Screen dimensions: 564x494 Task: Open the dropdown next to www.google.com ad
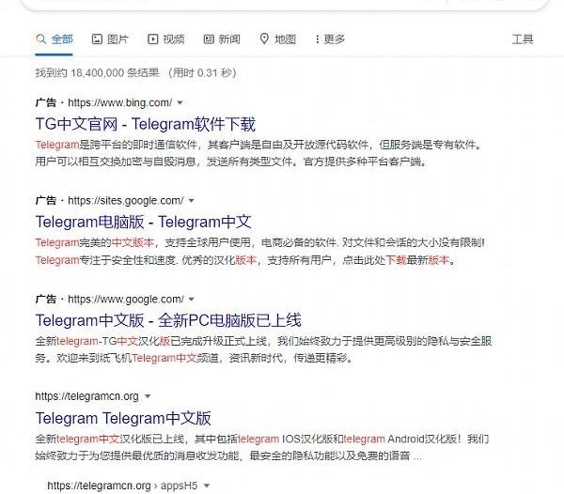192,300
